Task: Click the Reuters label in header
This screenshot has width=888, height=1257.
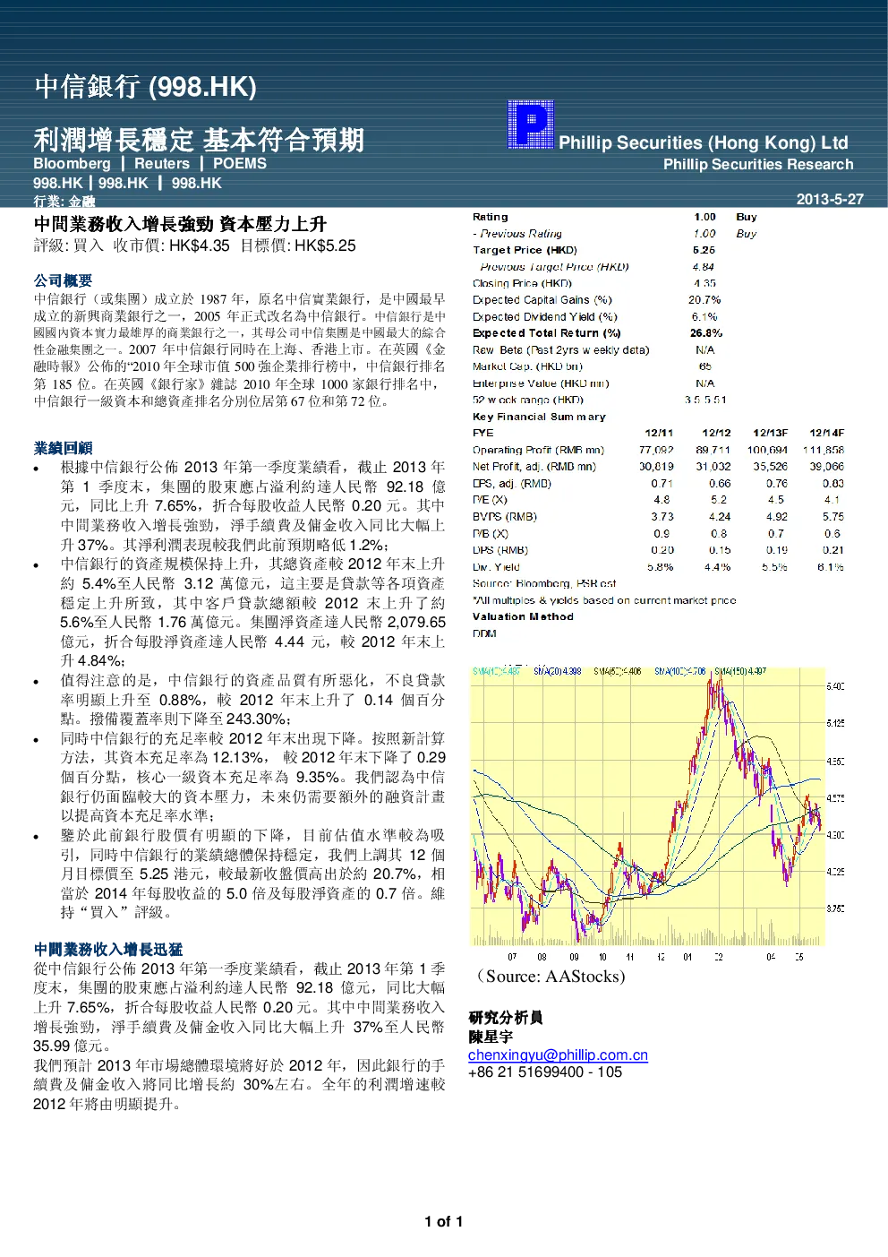Action: coord(162,164)
